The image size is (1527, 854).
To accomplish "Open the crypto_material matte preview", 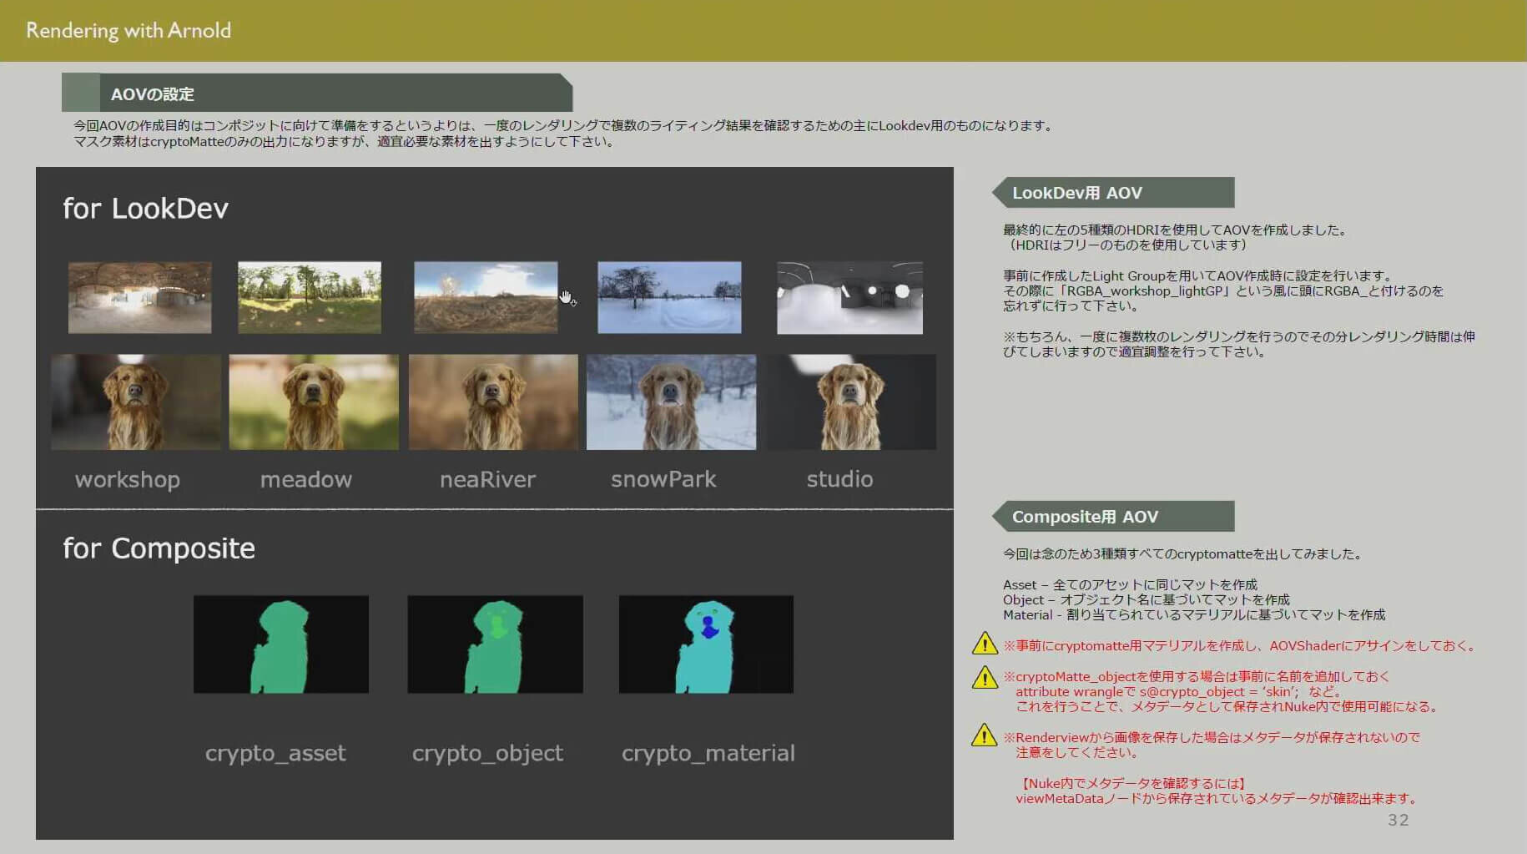I will [706, 644].
